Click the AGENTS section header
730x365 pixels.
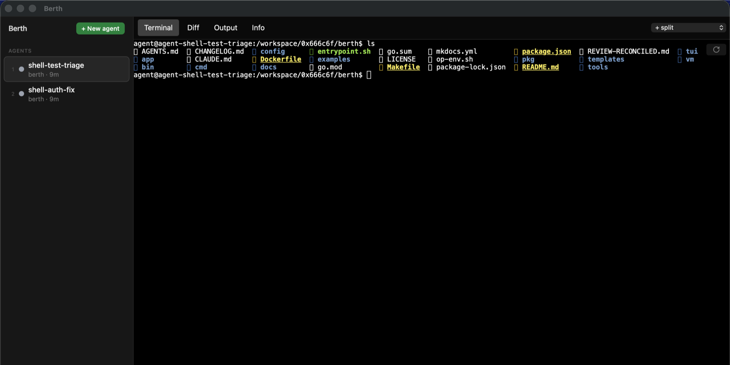20,51
